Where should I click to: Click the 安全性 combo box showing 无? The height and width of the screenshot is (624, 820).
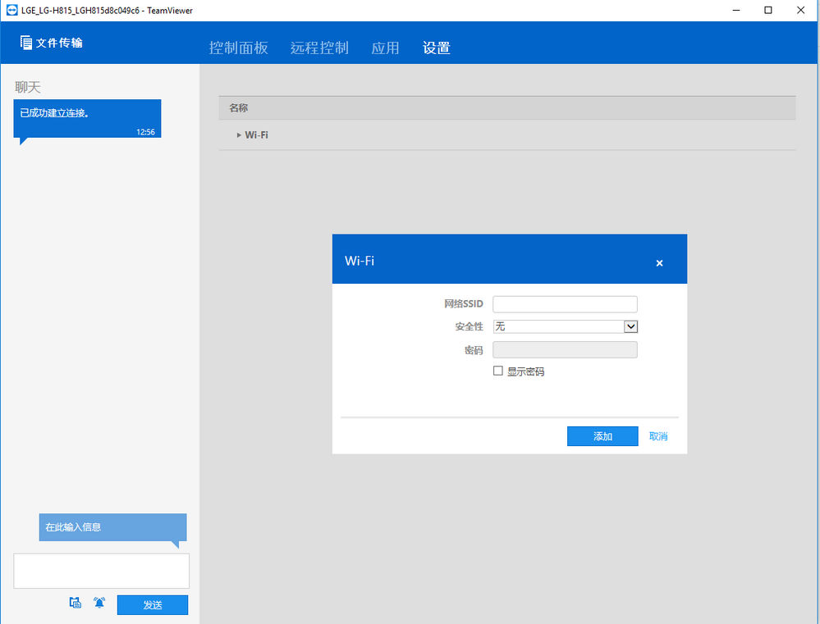click(566, 326)
